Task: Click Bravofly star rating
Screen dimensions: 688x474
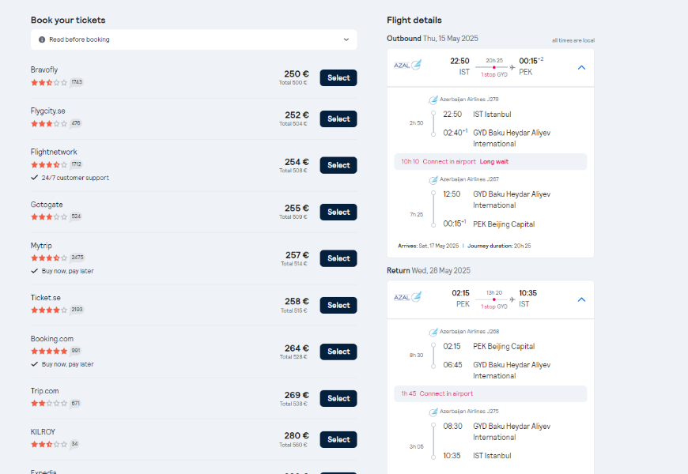Action: [49, 82]
